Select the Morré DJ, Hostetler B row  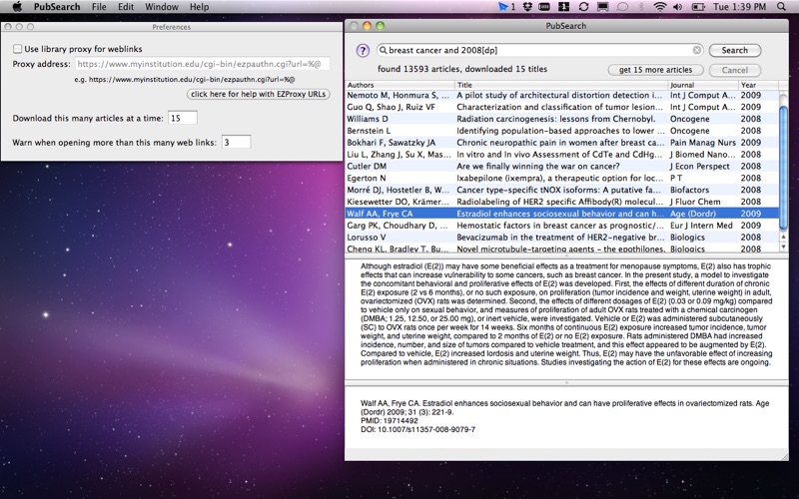tap(562, 190)
